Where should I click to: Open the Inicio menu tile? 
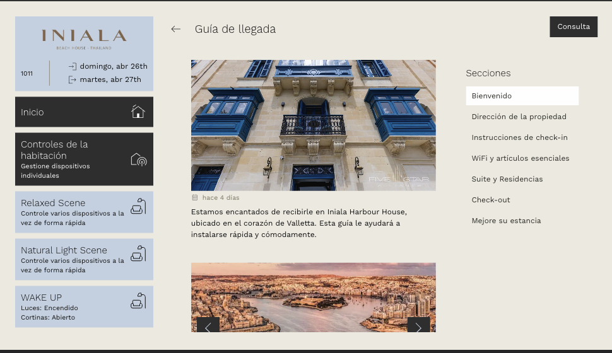pyautogui.click(x=84, y=112)
